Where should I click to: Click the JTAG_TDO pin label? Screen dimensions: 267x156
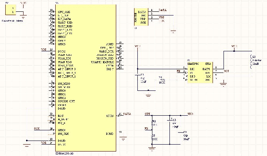point(65,62)
